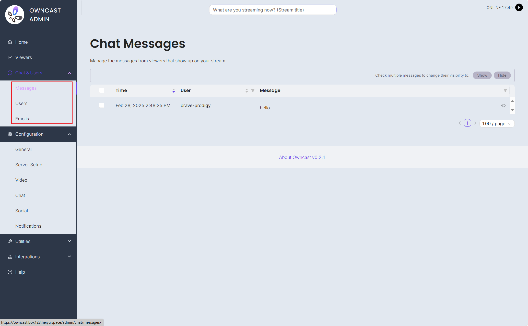Click the previous page arrow
Image resolution: width=528 pixels, height=326 pixels.
pyautogui.click(x=460, y=123)
